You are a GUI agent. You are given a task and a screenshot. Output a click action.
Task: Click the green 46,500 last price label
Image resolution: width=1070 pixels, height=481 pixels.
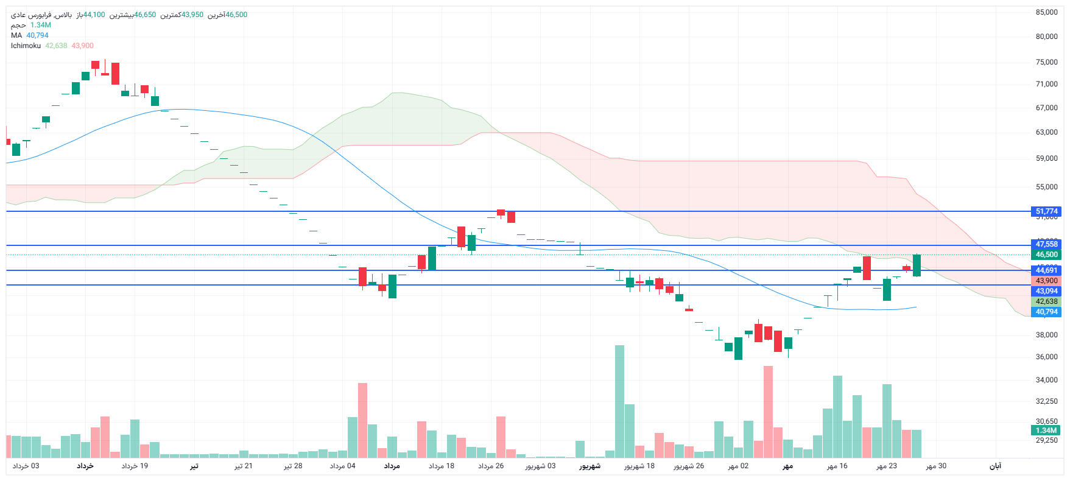point(1046,255)
